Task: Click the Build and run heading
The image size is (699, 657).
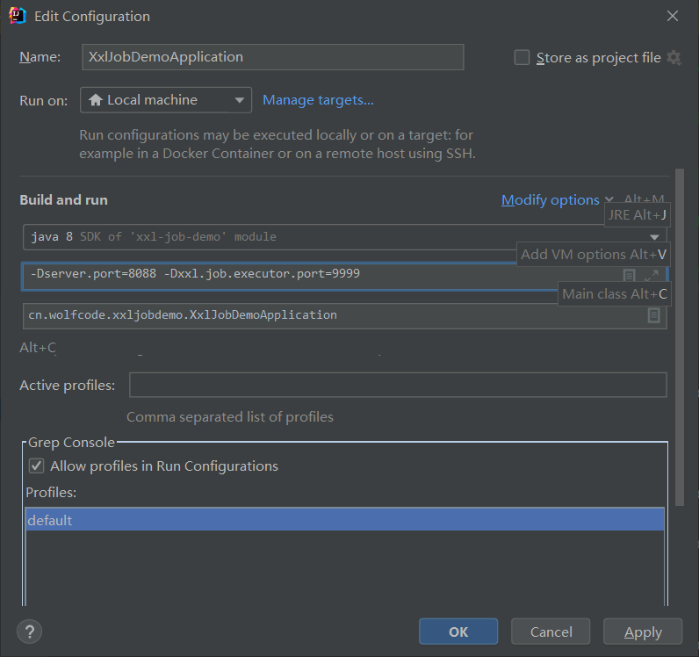Action: pos(64,199)
